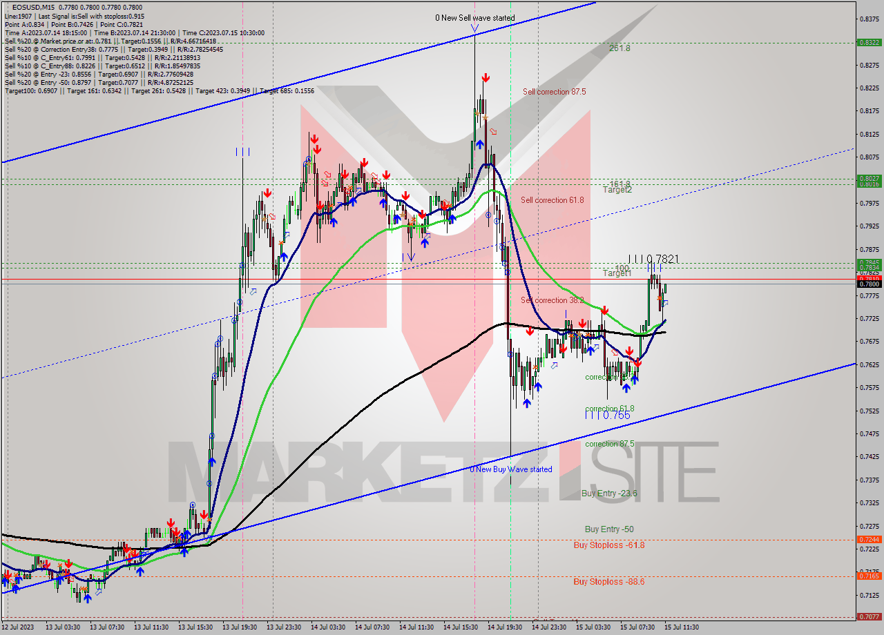
Task: Click the red 0.7810 price tag
Action: pyautogui.click(x=868, y=278)
